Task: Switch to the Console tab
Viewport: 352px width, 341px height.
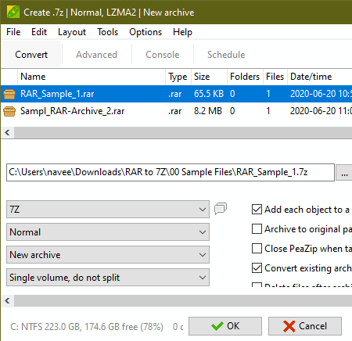Action: (x=163, y=55)
